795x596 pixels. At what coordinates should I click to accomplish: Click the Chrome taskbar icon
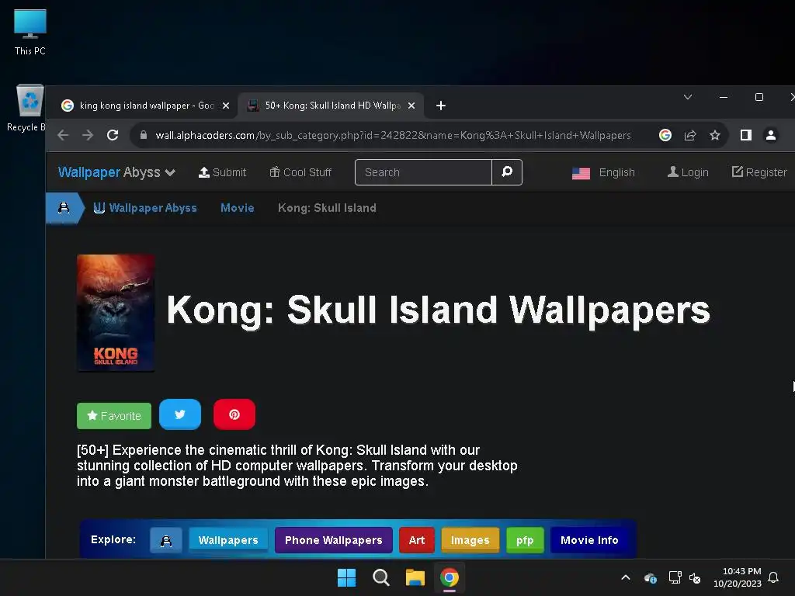(x=450, y=577)
